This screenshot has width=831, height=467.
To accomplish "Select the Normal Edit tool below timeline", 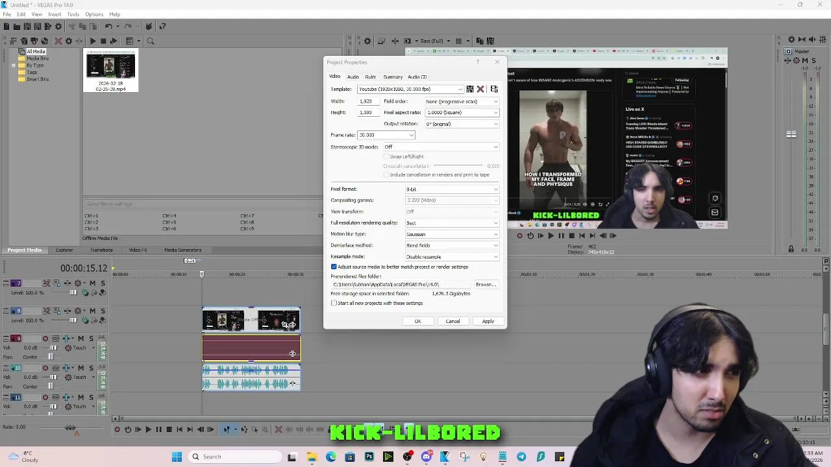I will (226, 429).
